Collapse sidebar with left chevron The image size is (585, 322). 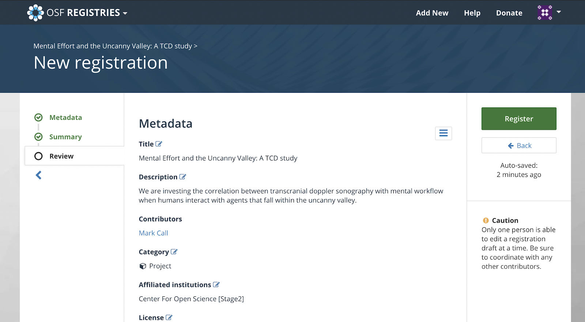pyautogui.click(x=38, y=175)
